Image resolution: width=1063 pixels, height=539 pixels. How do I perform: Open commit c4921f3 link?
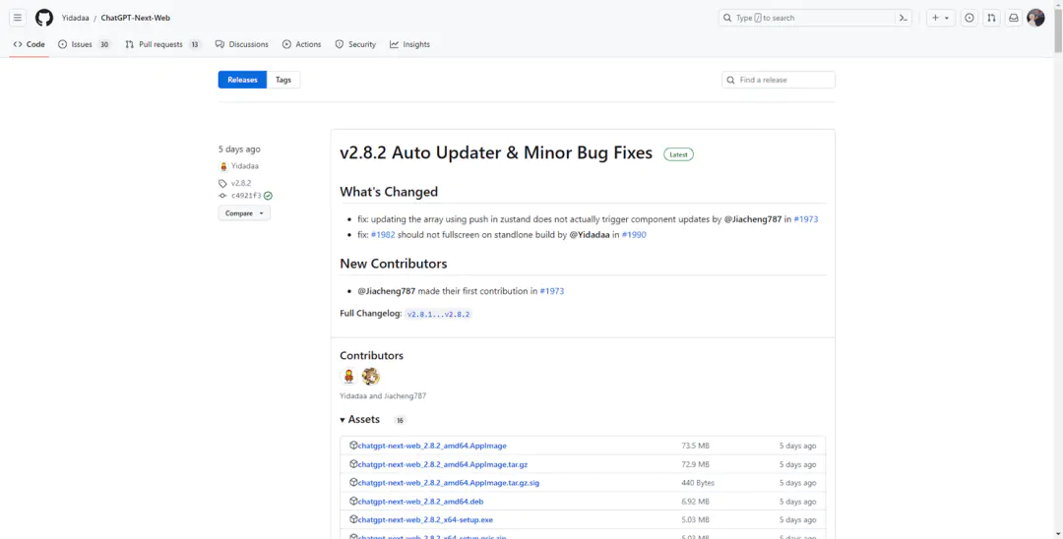point(246,196)
